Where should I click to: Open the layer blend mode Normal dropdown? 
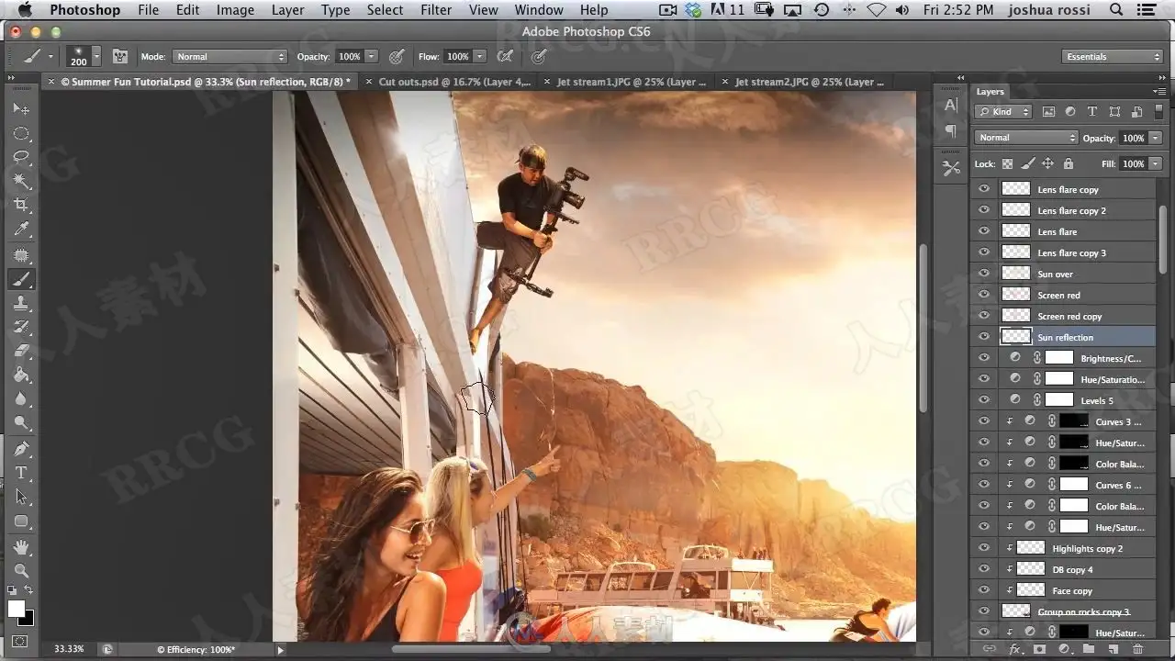(x=1026, y=138)
